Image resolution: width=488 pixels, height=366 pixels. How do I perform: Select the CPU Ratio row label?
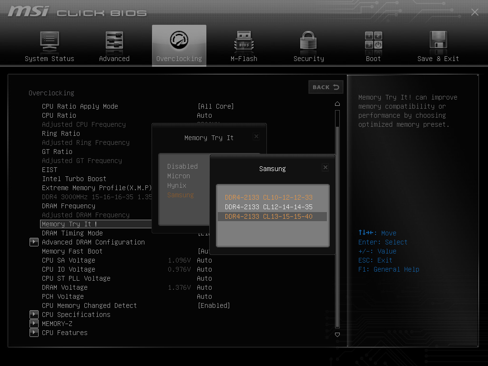click(59, 115)
